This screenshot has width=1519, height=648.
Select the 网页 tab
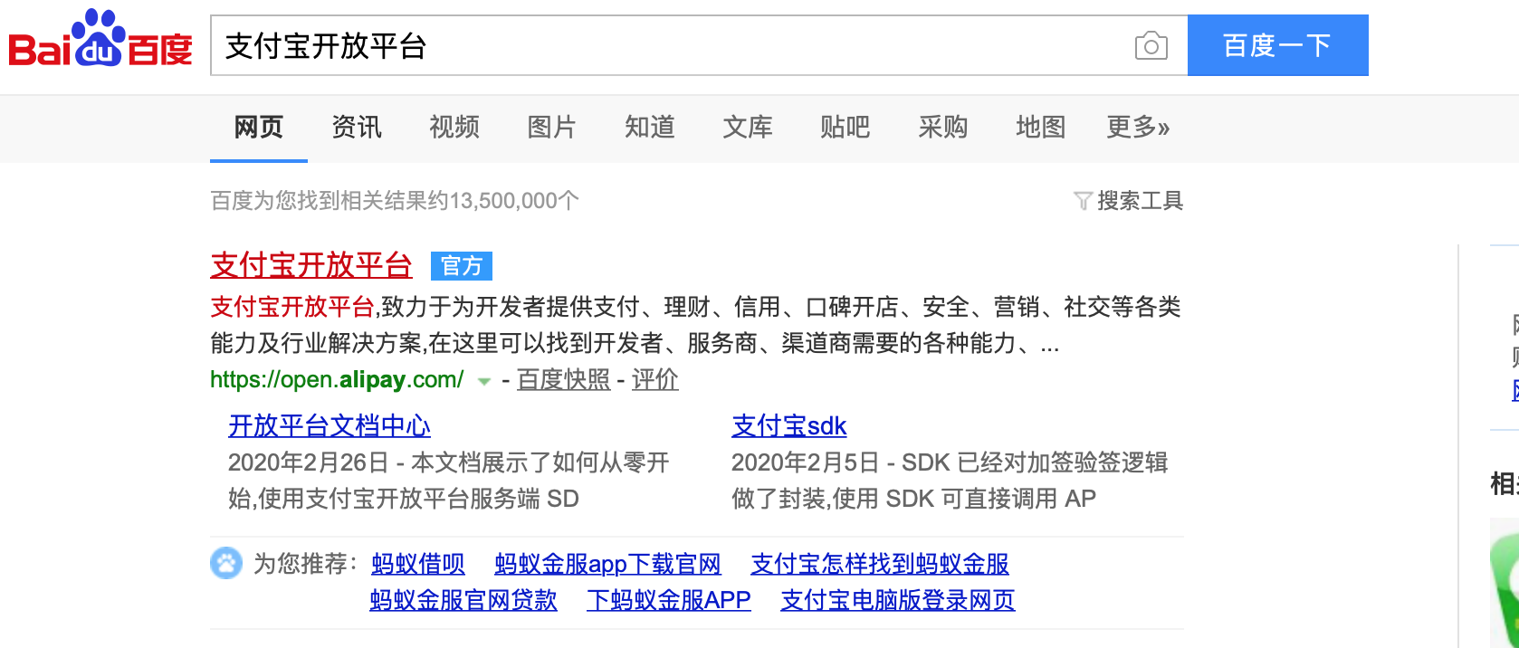click(259, 128)
